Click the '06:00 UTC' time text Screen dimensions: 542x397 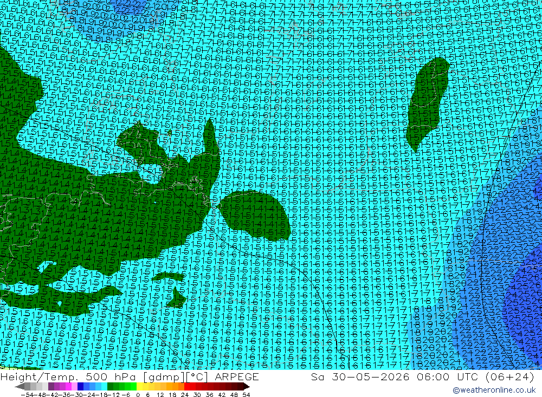[448, 377]
